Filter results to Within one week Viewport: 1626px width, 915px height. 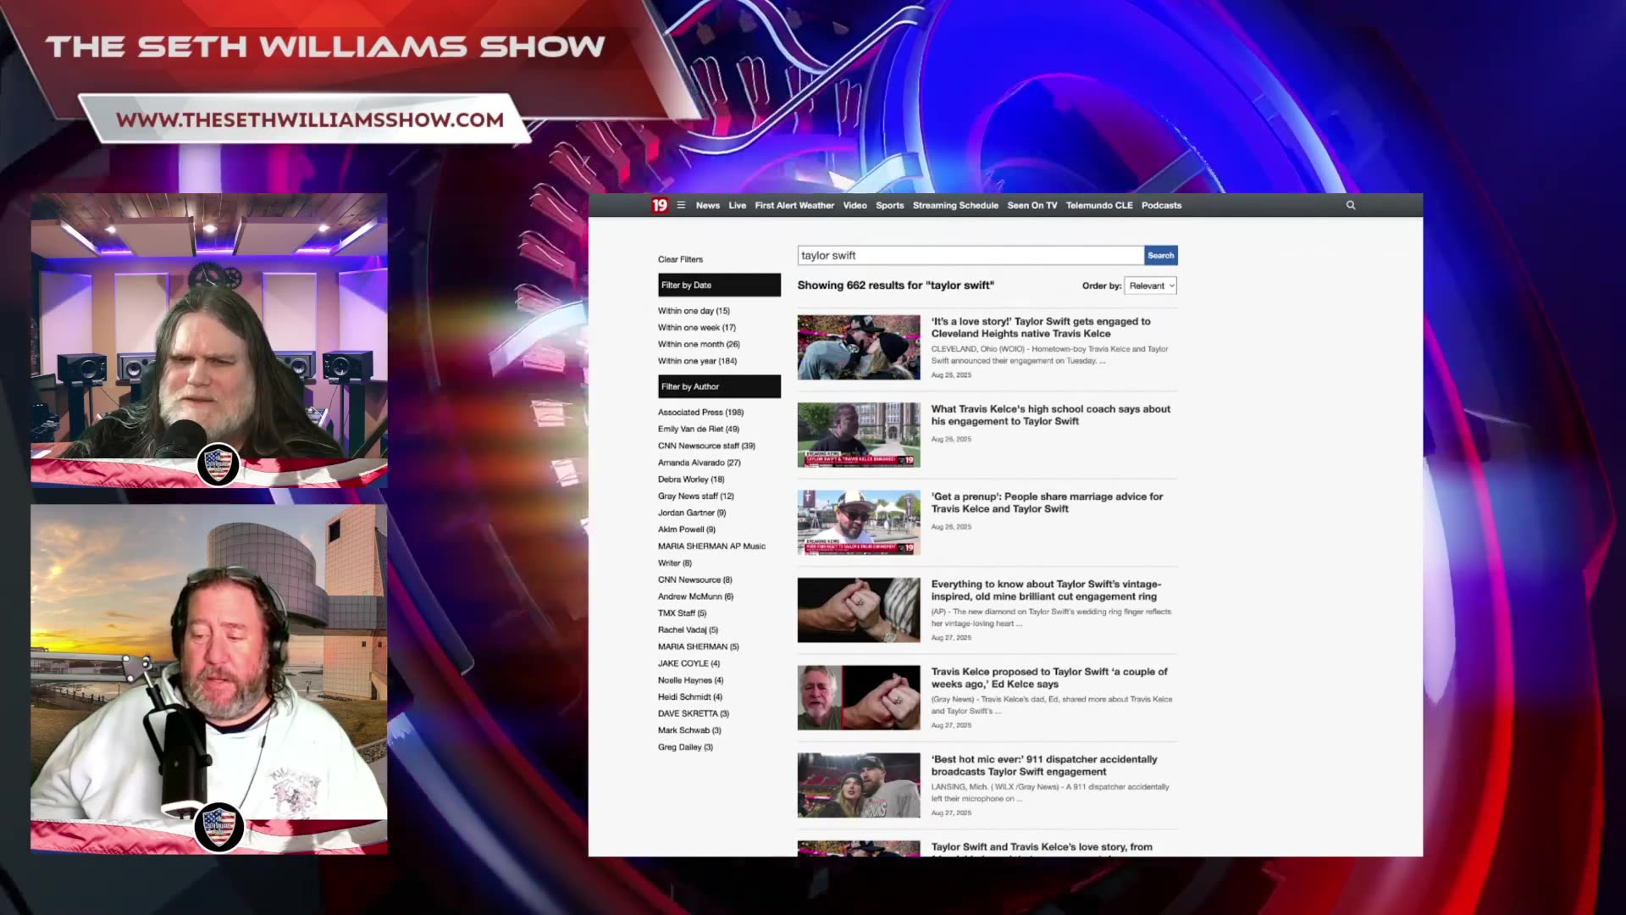tap(697, 328)
